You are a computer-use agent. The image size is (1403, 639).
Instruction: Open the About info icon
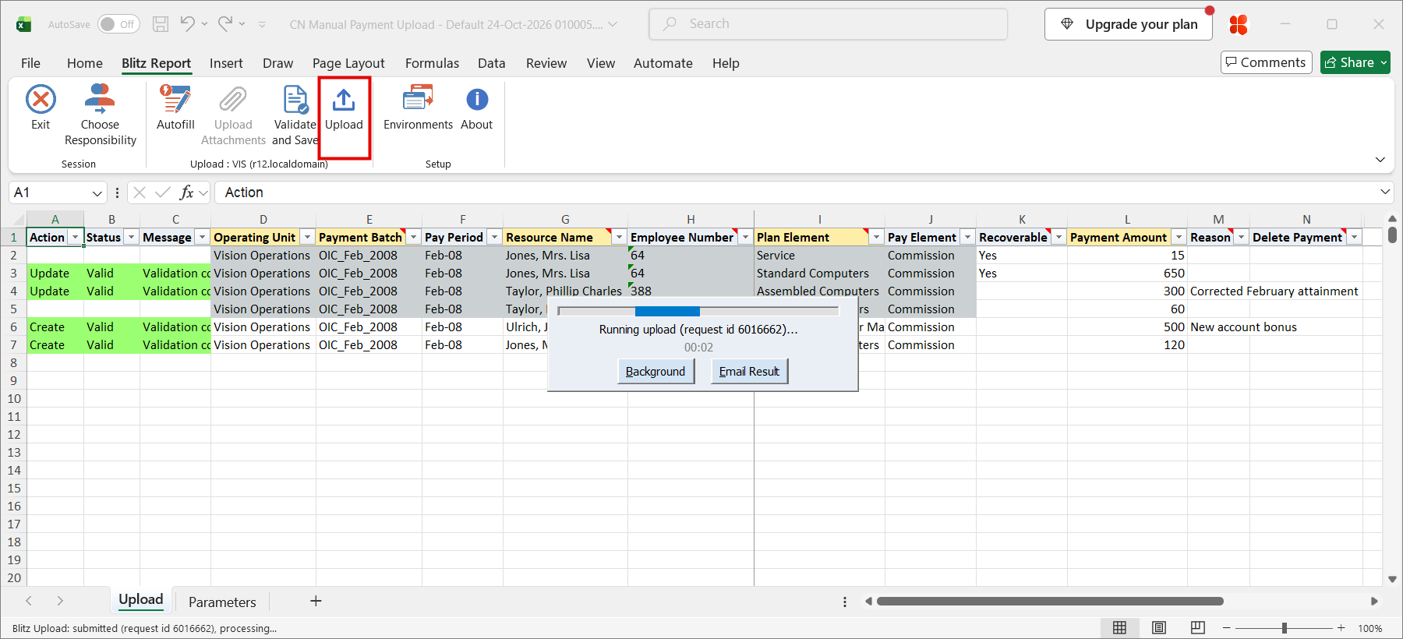(477, 100)
